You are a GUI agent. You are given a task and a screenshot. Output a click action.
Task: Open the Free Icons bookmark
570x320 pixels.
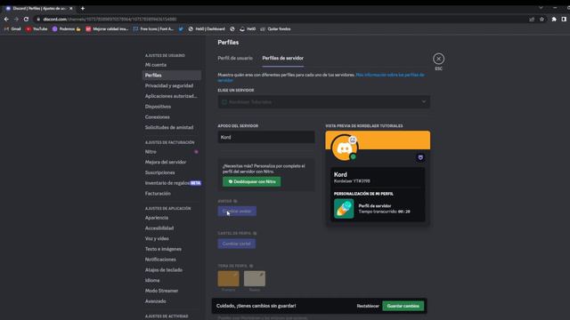pos(153,29)
